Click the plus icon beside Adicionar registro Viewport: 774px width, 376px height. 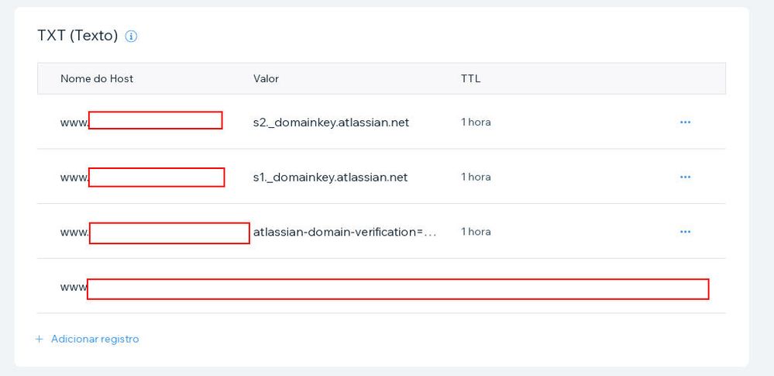coord(40,339)
